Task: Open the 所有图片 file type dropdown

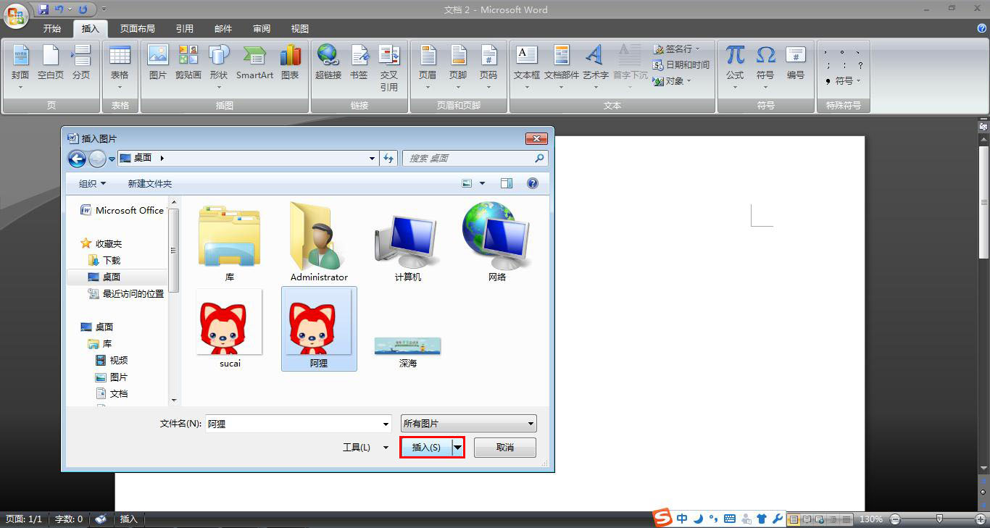Action: [x=469, y=424]
